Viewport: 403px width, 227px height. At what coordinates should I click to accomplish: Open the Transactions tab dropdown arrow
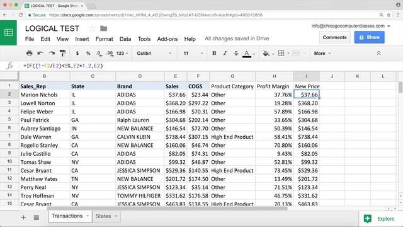coord(88,216)
